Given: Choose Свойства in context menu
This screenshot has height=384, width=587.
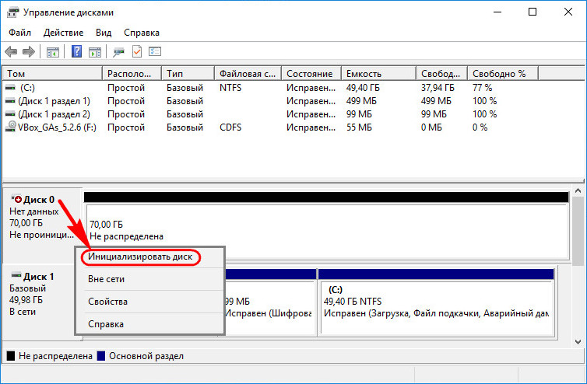Looking at the screenshot, I should [149, 302].
